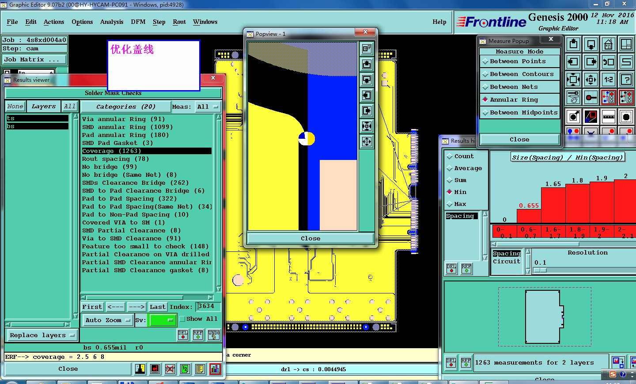
Task: Click Popview pan left icon
Action: click(367, 95)
